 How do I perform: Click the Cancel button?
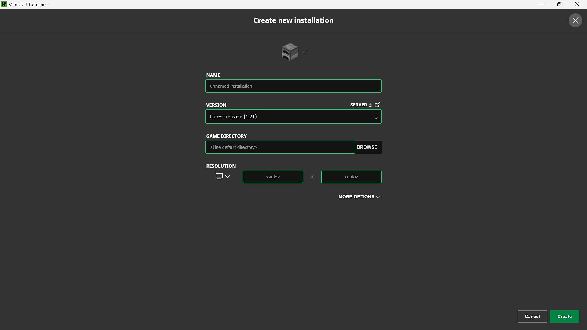[x=532, y=317]
